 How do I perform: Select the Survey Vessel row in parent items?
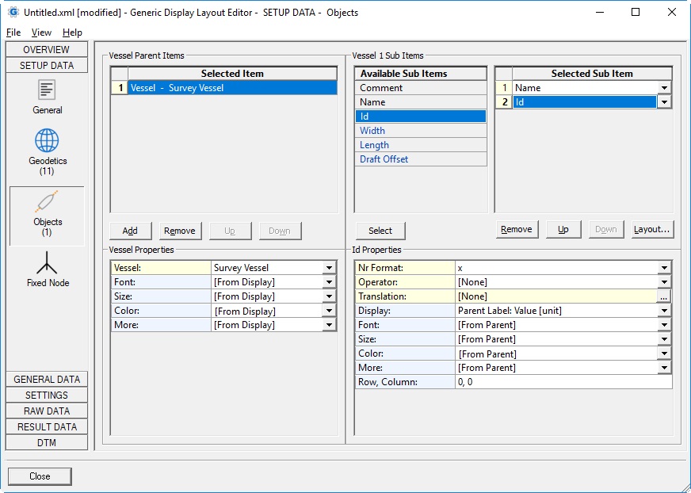(x=231, y=88)
